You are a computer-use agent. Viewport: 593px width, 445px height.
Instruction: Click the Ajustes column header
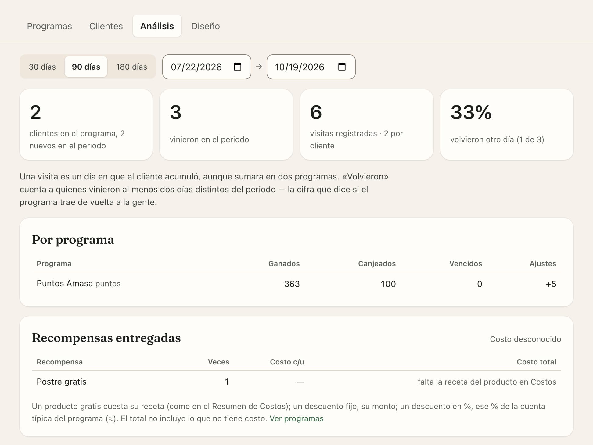[x=543, y=264]
